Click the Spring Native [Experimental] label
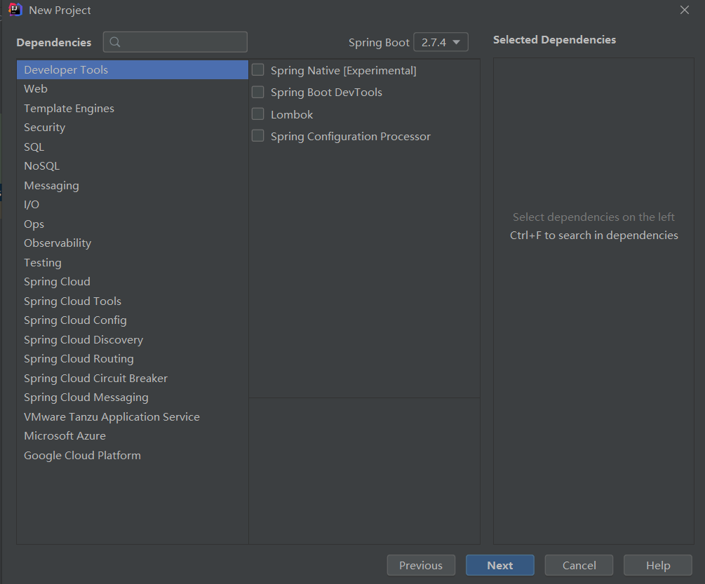705x584 pixels. [344, 71]
